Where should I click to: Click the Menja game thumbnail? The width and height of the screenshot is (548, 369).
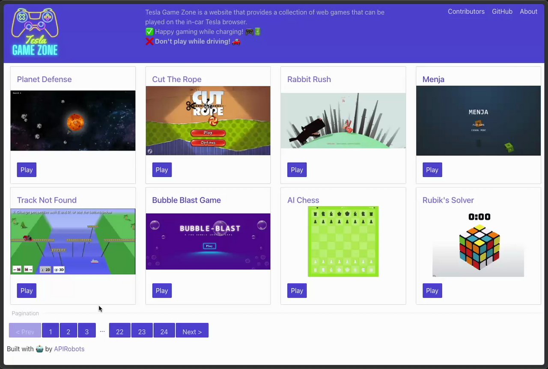click(478, 121)
